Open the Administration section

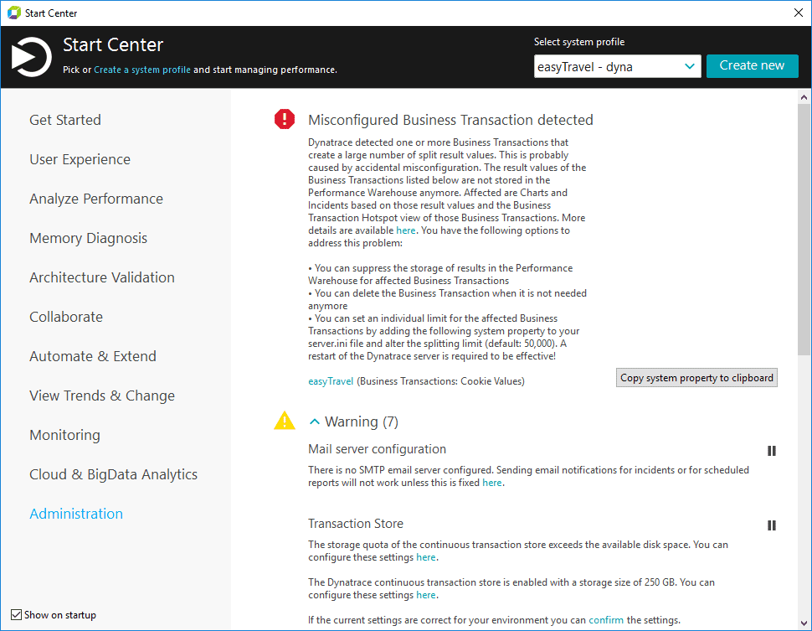pos(76,514)
